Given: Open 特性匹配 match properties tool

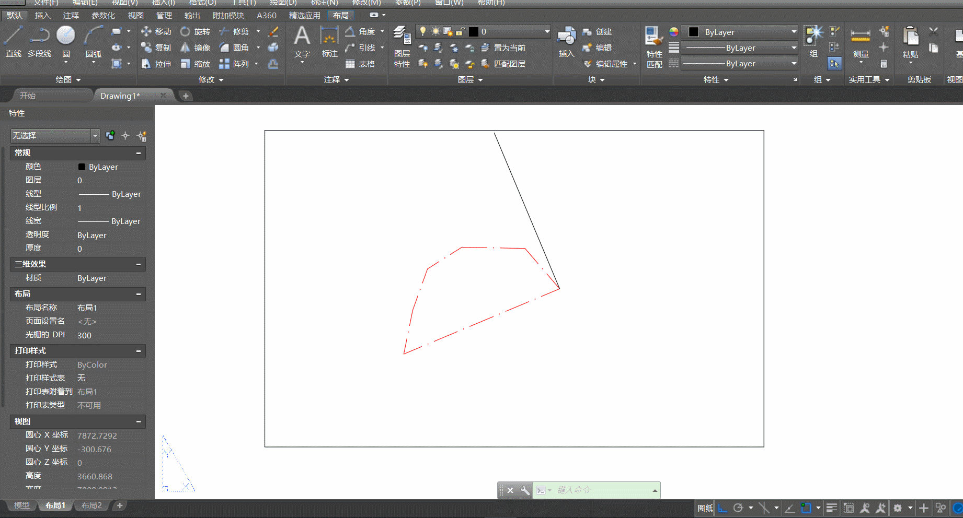Looking at the screenshot, I should [x=654, y=47].
